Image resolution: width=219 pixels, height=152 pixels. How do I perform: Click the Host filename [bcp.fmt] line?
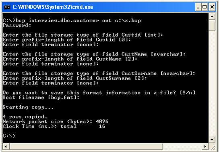(41, 97)
